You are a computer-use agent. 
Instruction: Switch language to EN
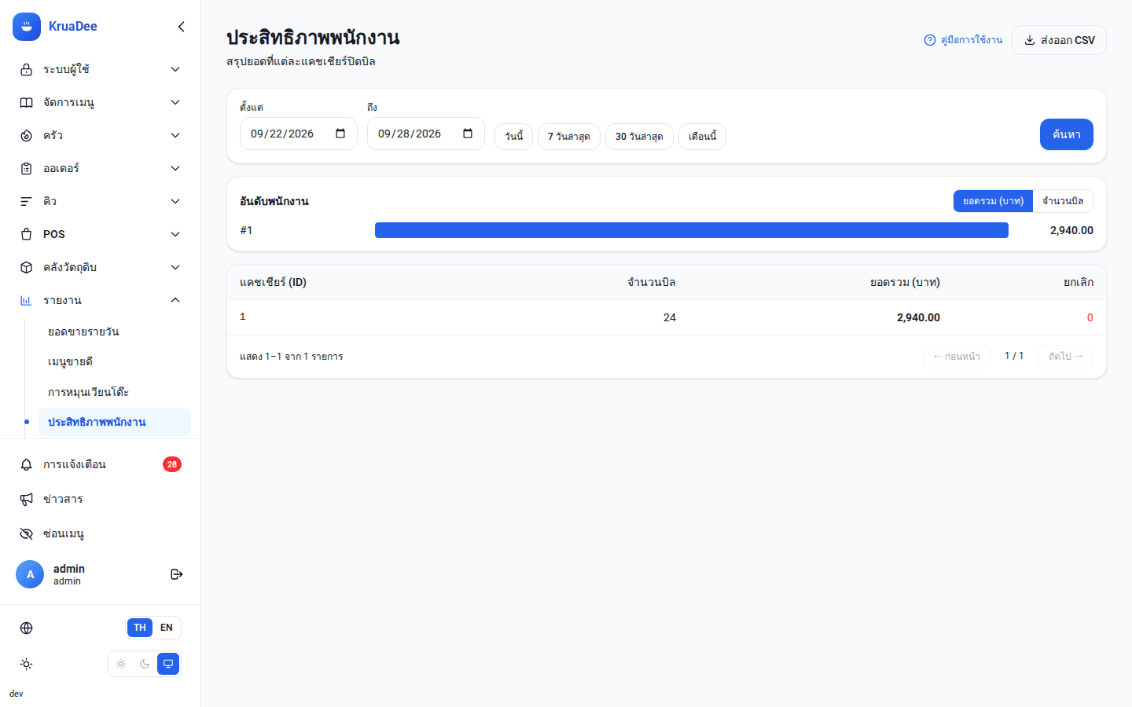pos(167,628)
